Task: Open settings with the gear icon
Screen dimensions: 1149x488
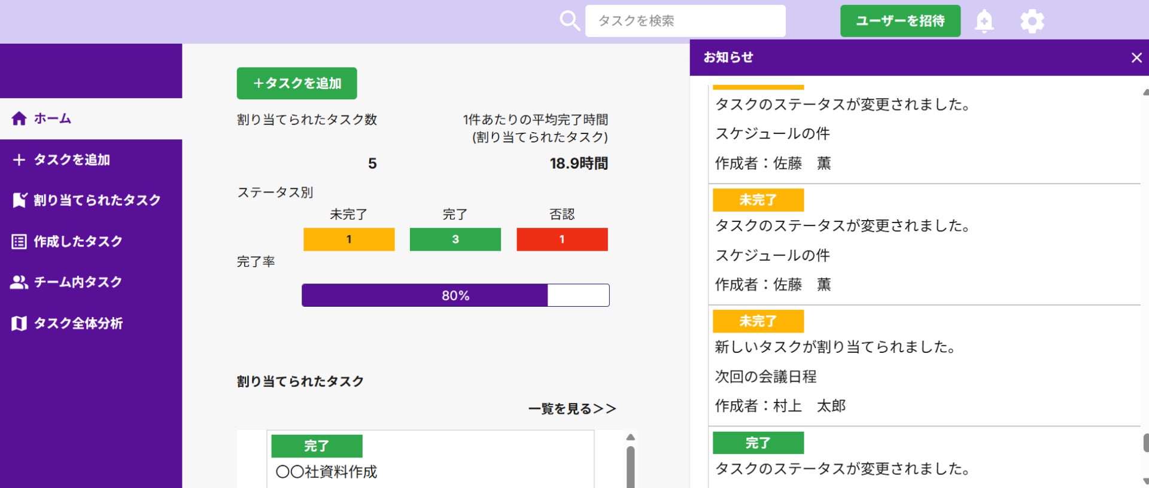Action: tap(1032, 21)
